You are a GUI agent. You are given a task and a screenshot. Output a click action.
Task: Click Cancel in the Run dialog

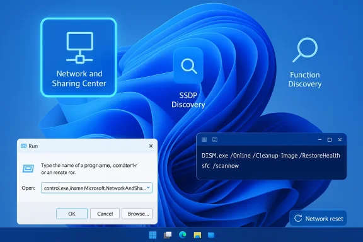(x=105, y=214)
